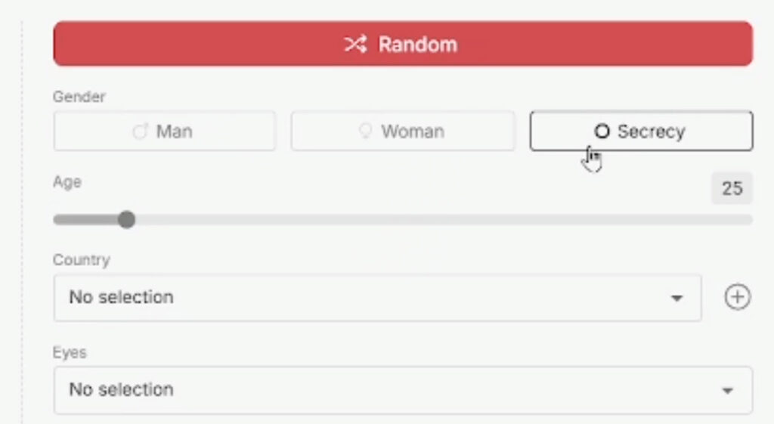Click the Age field label
This screenshot has width=774, height=424.
pos(67,182)
